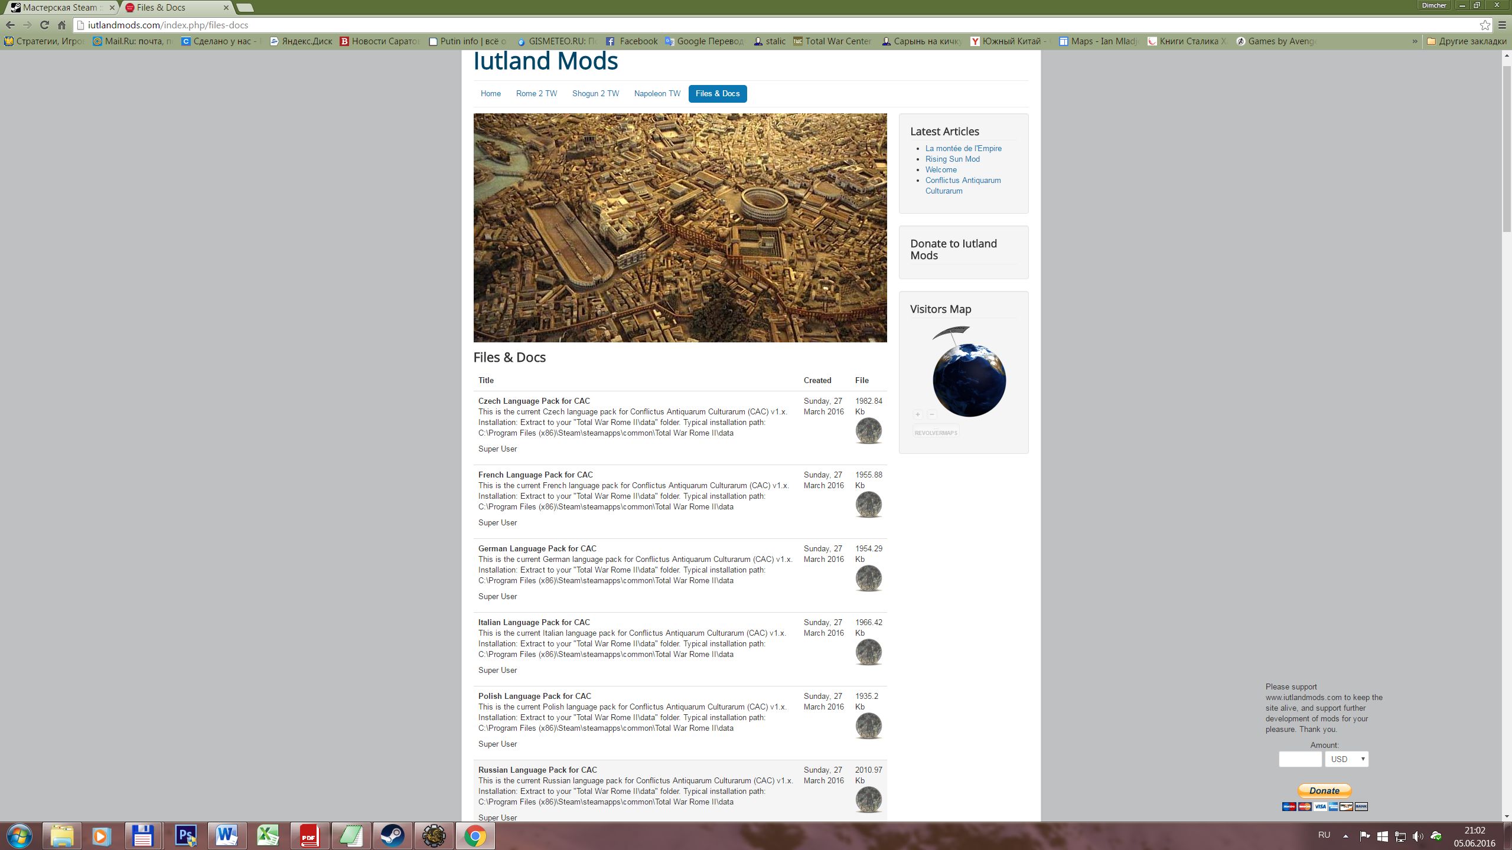
Task: Bookmark this page using the star icon
Action: point(1484,25)
